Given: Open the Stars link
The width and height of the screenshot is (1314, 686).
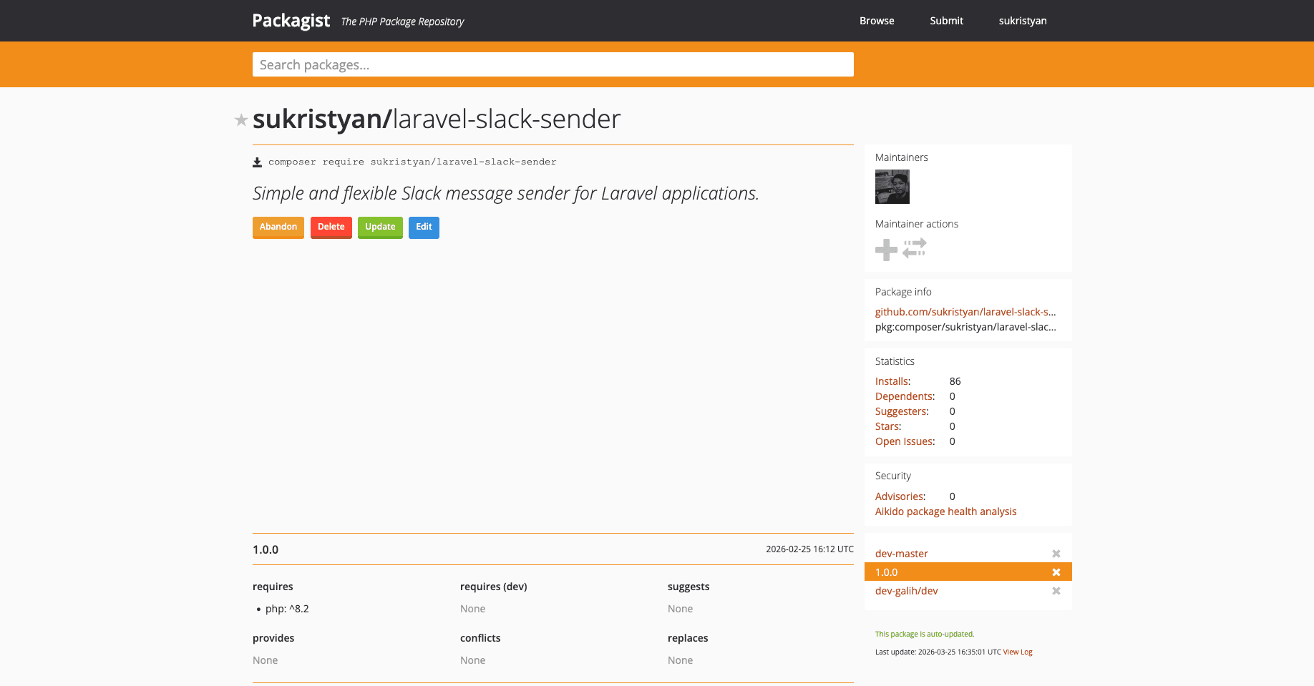Looking at the screenshot, I should click(x=888, y=426).
